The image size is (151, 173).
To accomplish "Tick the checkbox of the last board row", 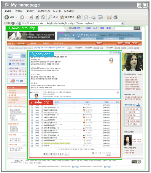I will point(32,146).
